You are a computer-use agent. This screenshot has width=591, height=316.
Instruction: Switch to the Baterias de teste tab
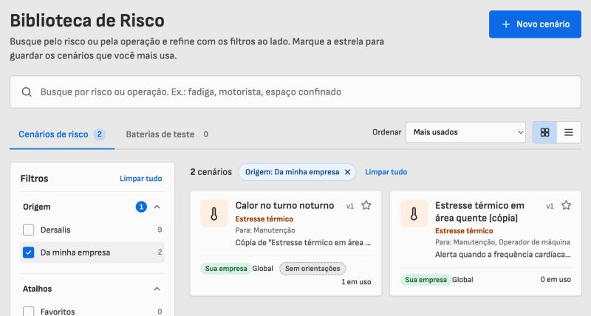pyautogui.click(x=167, y=134)
